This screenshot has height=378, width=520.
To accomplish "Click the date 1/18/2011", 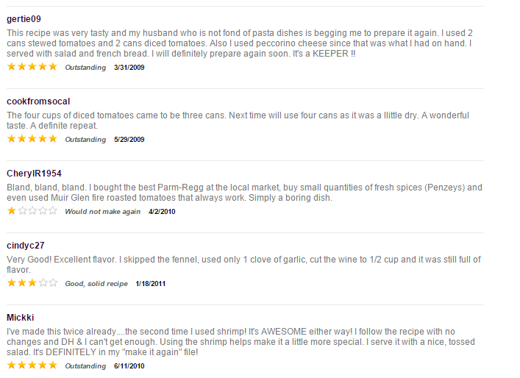I will [x=151, y=284].
